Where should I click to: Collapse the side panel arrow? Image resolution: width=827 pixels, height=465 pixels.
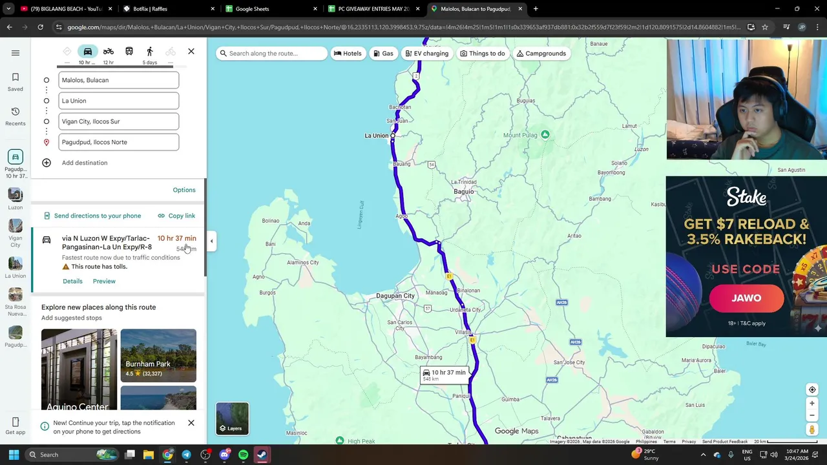coord(211,241)
